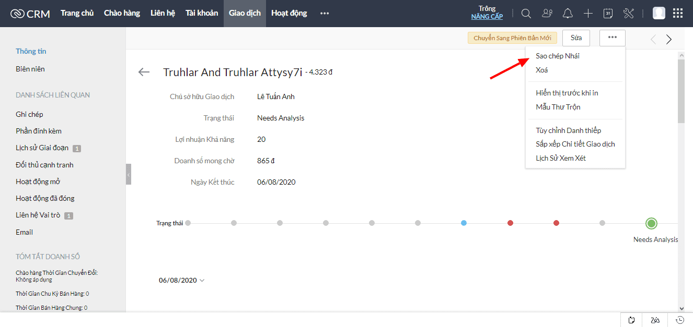Switch to the Liên hệ tab
The width and height of the screenshot is (693, 327).
tap(163, 14)
